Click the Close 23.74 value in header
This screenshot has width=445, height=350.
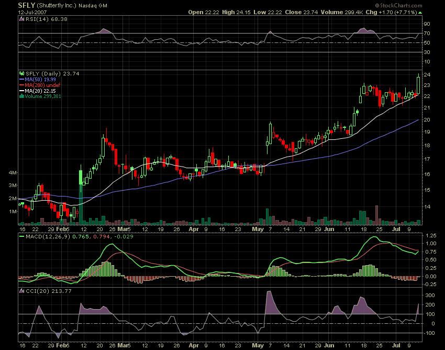(x=302, y=12)
